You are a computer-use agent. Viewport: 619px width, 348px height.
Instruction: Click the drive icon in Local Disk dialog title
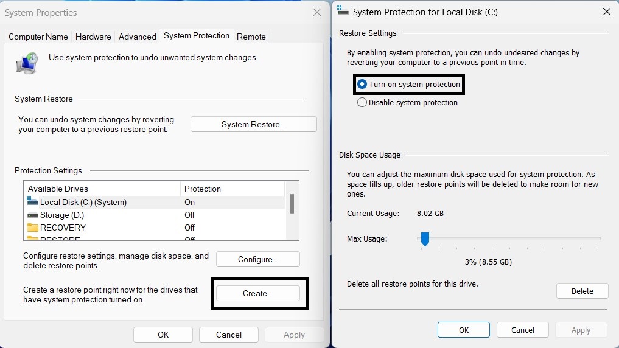pos(343,11)
